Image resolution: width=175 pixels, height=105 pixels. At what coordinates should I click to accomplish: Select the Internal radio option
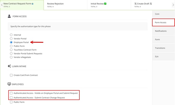pos(11,35)
